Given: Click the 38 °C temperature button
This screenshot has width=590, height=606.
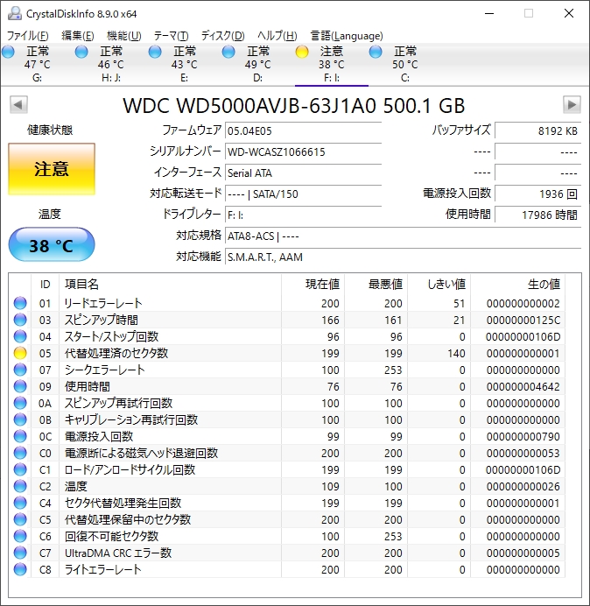Looking at the screenshot, I should (x=52, y=245).
